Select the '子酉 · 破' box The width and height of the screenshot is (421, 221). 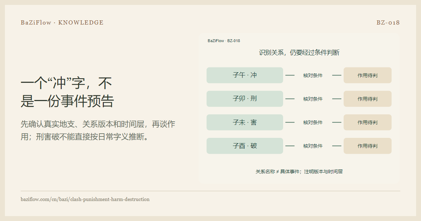(x=245, y=146)
